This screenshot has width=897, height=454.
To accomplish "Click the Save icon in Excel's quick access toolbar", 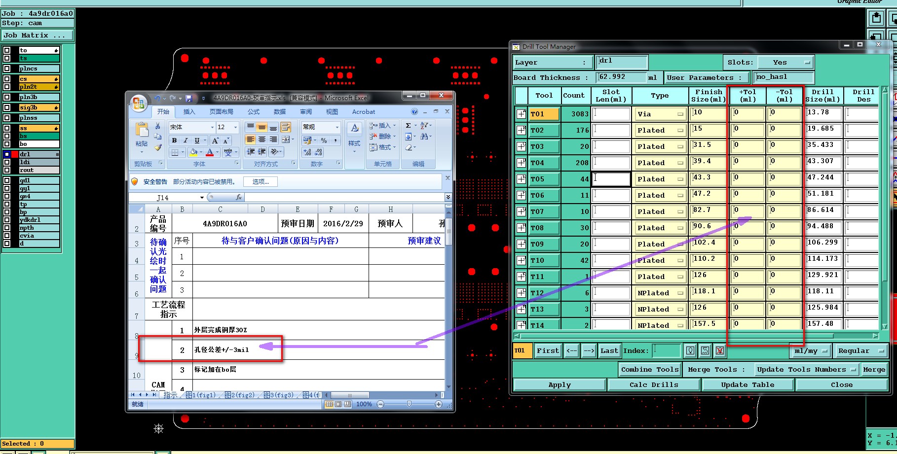I will coord(188,99).
